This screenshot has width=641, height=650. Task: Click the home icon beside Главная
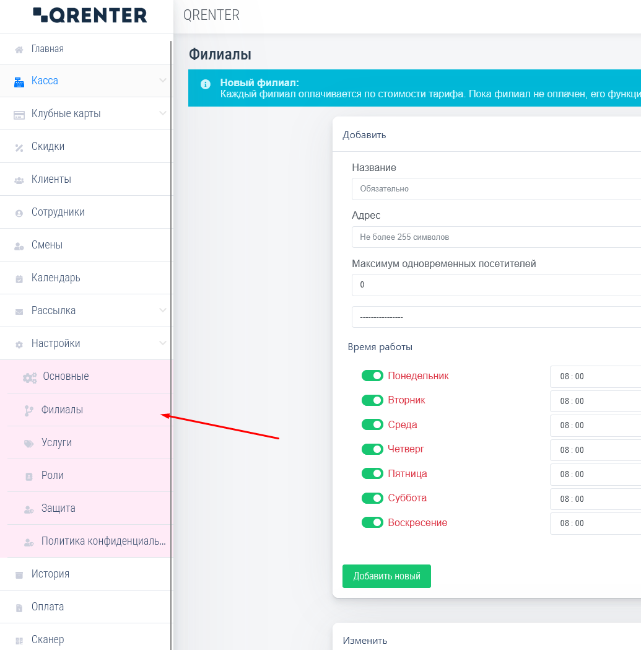19,50
